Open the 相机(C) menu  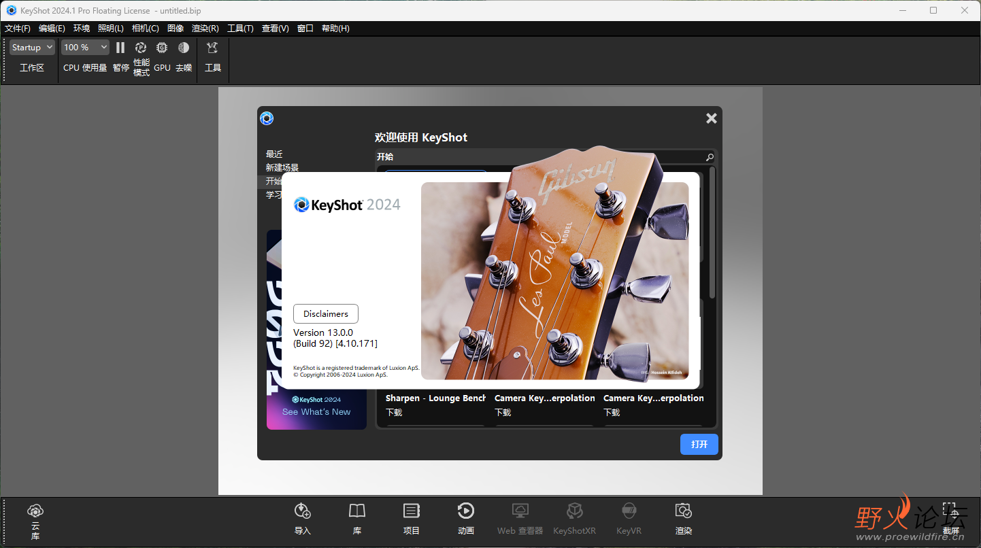(x=146, y=29)
